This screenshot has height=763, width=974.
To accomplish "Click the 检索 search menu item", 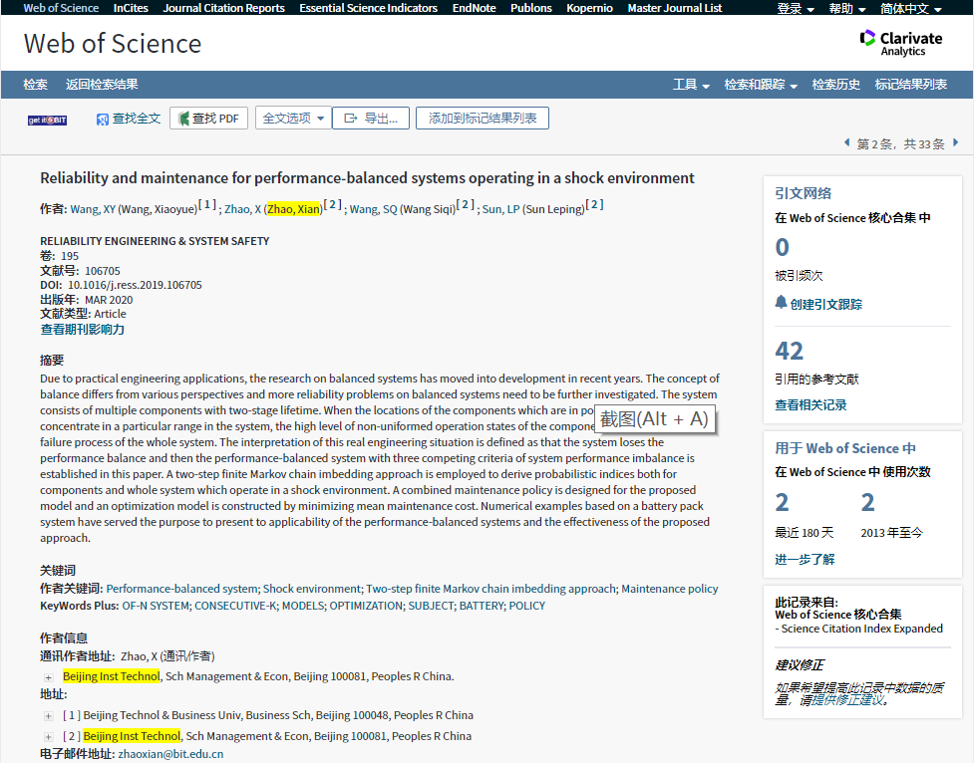I will click(36, 85).
